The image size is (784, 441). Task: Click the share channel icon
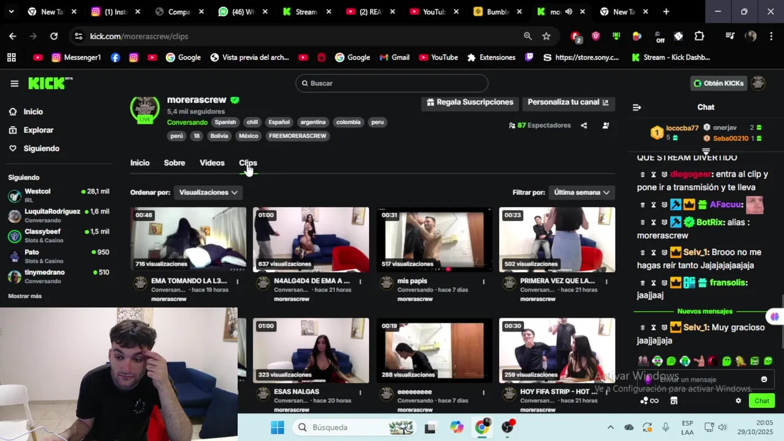coord(584,126)
